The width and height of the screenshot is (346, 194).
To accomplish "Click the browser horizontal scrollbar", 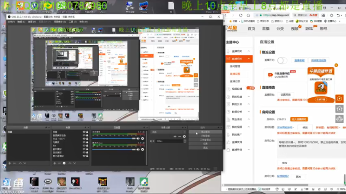I will point(266,185).
